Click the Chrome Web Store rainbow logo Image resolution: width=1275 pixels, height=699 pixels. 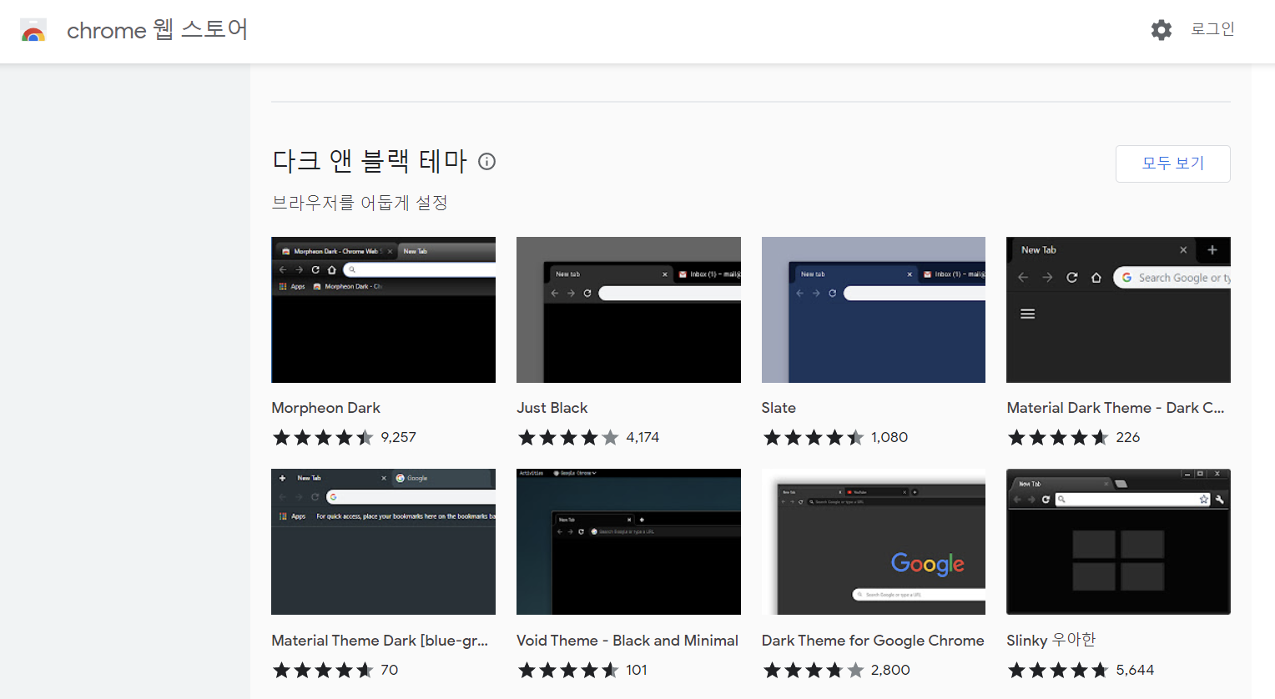click(33, 31)
